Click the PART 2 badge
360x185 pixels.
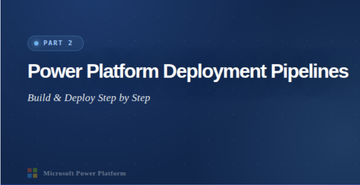(x=55, y=43)
